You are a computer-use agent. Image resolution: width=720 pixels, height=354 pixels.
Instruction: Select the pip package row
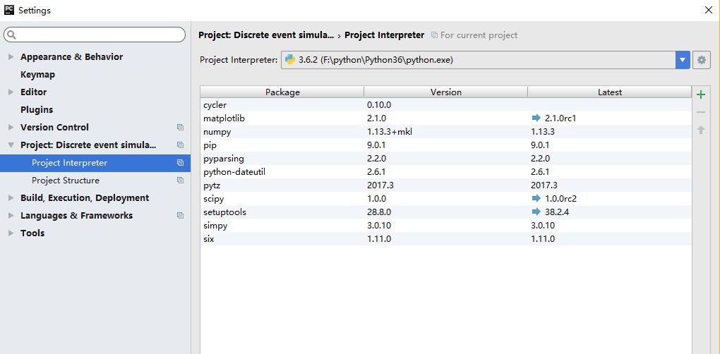coord(445,145)
